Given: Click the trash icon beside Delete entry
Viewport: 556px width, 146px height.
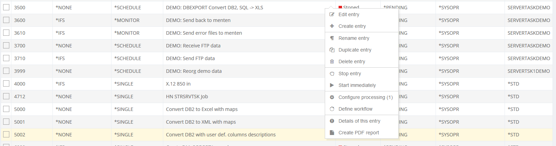Looking at the screenshot, I should pos(332,61).
